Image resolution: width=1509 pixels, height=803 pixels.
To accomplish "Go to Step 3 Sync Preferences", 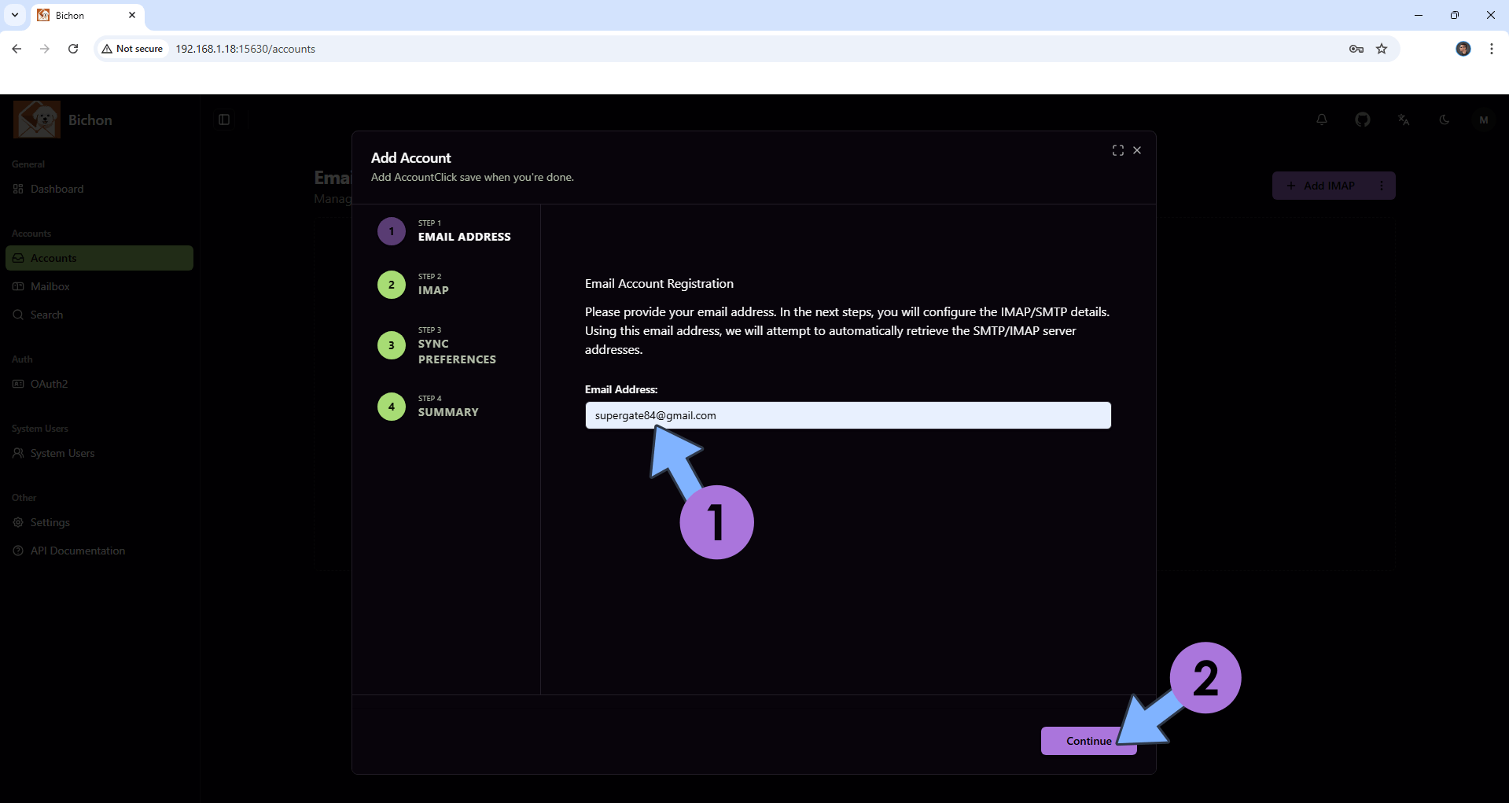I will click(392, 345).
